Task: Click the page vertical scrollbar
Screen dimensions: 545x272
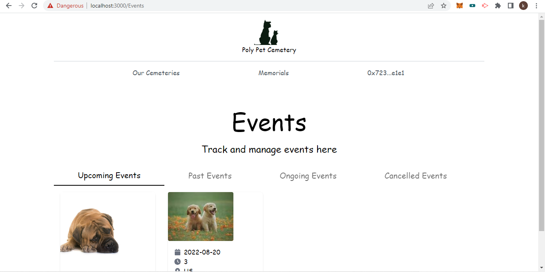Action: click(541, 125)
